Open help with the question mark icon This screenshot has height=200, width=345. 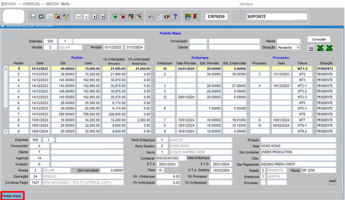[x=175, y=17]
